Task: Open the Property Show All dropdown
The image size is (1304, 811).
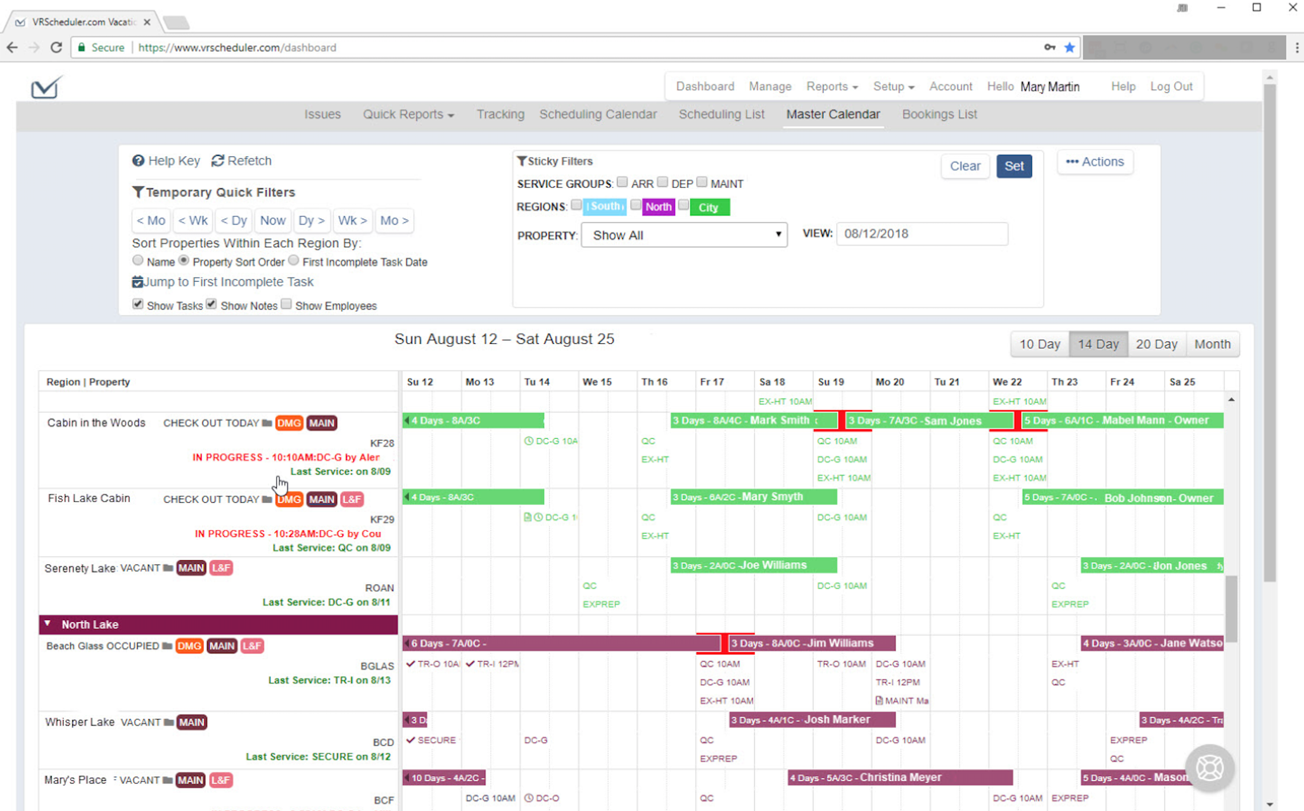Action: click(x=683, y=235)
